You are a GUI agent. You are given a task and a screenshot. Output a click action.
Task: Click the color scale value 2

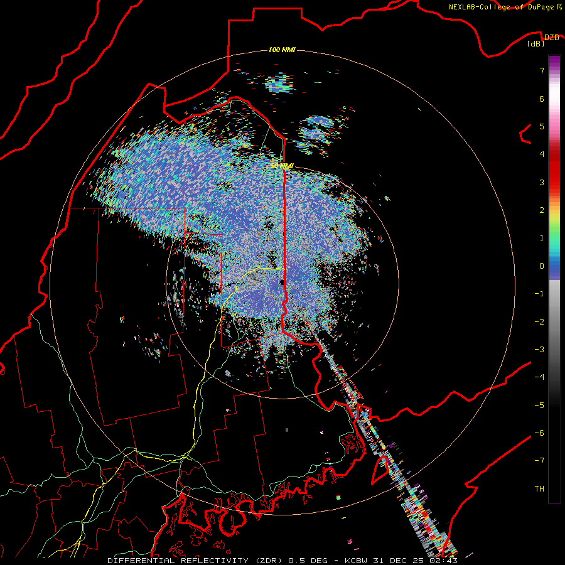(542, 210)
